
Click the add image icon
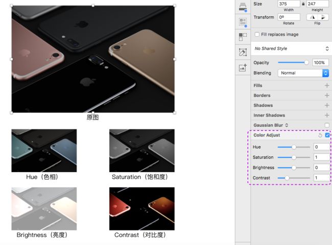(243, 68)
